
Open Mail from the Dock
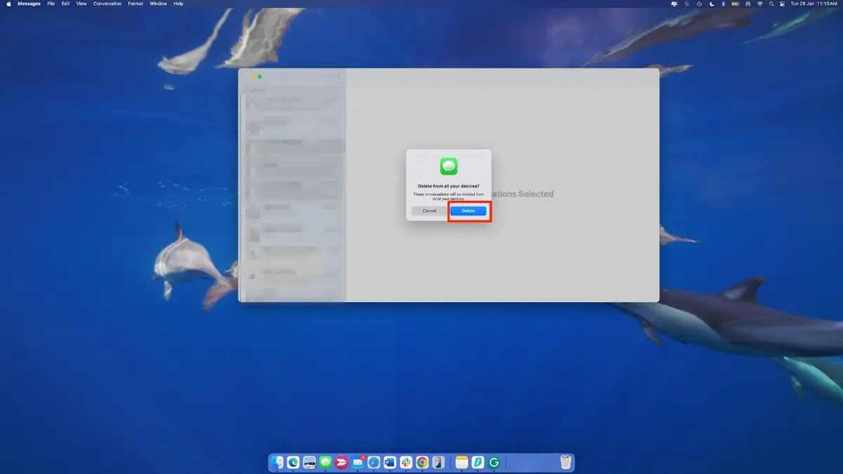[358, 462]
